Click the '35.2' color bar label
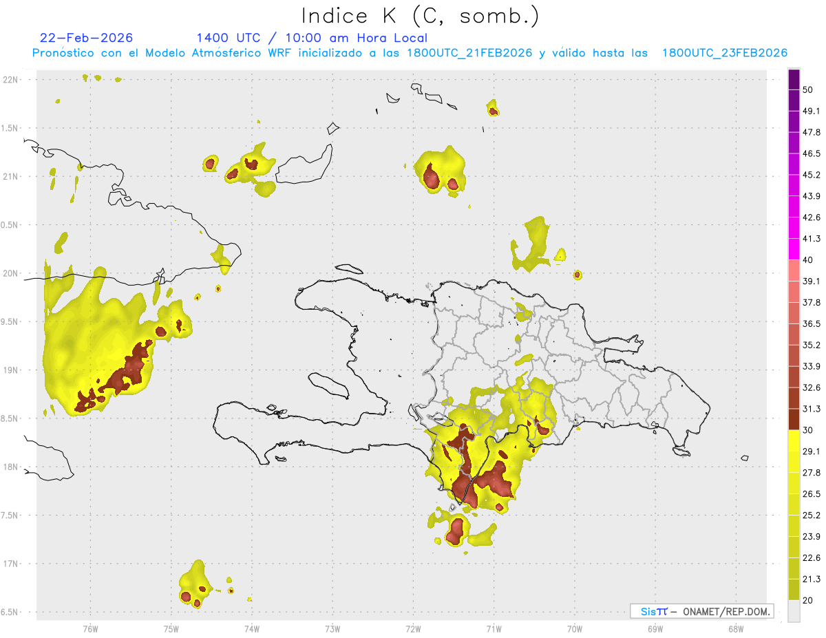 (812, 345)
